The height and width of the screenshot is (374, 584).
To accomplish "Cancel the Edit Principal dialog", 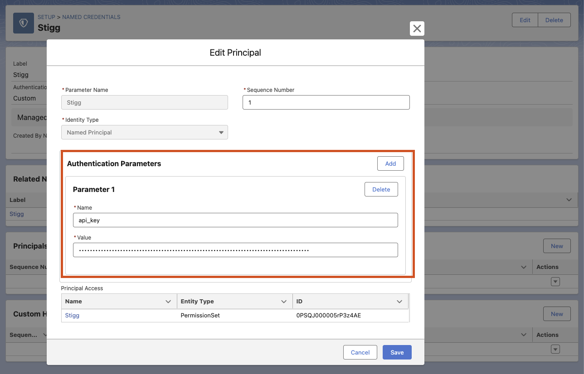I will (360, 352).
